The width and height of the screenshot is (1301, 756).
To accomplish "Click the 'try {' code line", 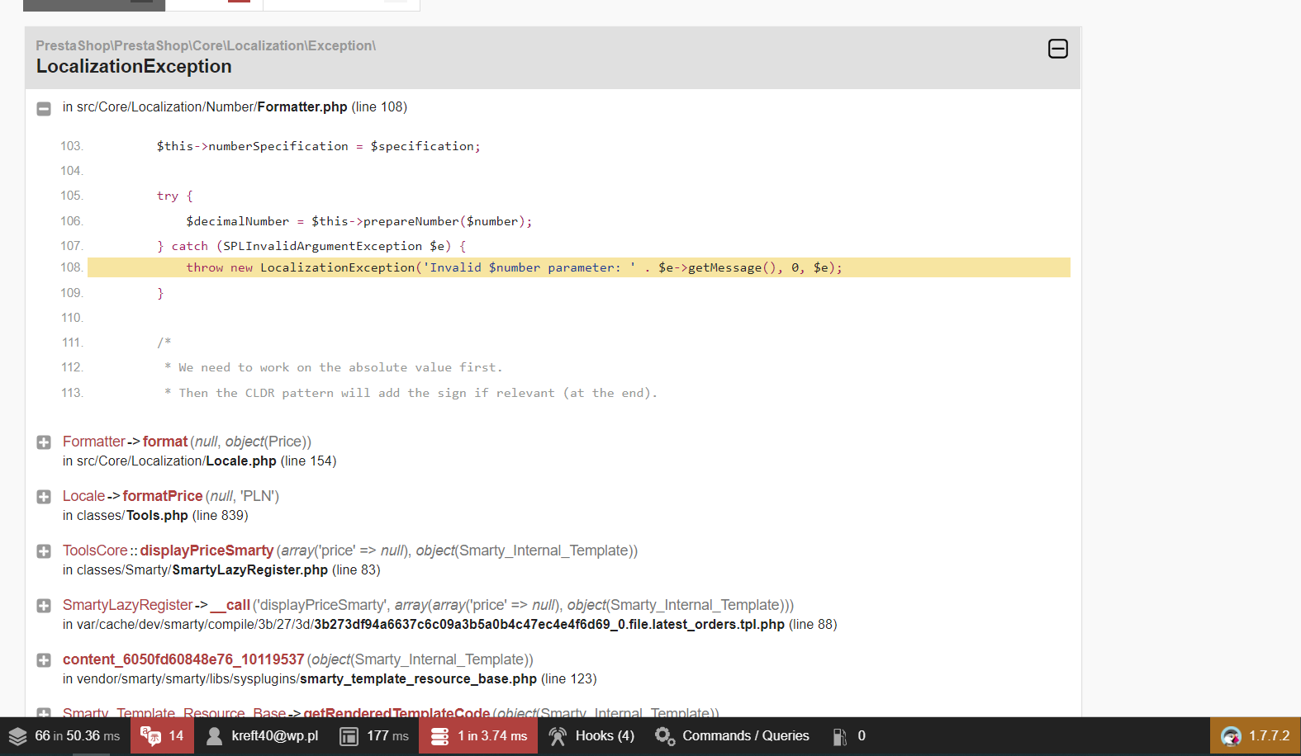I will tap(174, 196).
